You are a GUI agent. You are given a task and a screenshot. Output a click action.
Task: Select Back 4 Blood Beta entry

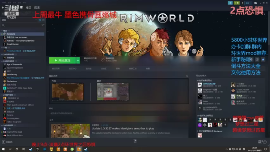(15, 135)
